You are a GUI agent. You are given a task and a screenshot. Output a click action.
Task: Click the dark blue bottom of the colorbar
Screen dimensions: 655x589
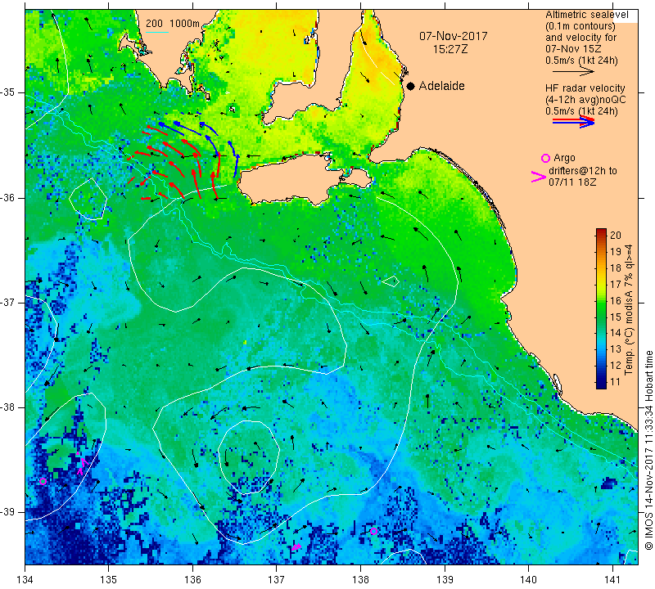click(601, 384)
